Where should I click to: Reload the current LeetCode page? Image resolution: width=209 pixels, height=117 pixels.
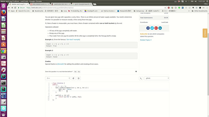(15, 8)
